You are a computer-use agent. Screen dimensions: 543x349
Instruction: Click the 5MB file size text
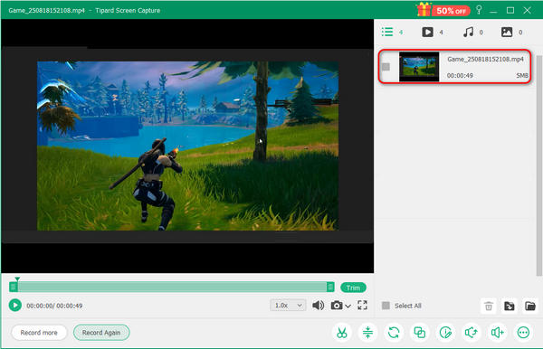pos(522,75)
